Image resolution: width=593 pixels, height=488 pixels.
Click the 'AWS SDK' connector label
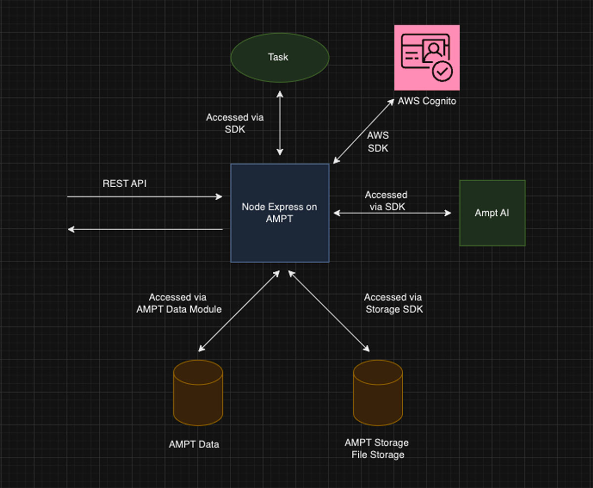378,142
